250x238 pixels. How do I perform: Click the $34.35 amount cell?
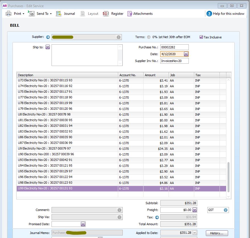click(156, 149)
